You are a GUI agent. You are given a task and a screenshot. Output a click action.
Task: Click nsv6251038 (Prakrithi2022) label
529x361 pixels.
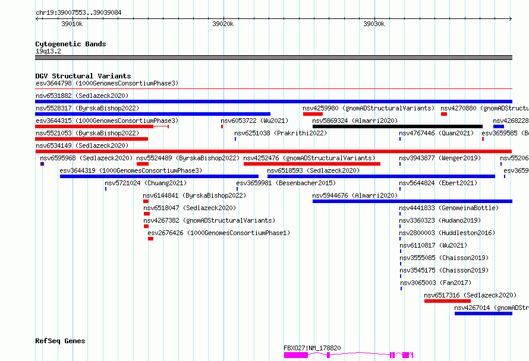pyautogui.click(x=281, y=133)
